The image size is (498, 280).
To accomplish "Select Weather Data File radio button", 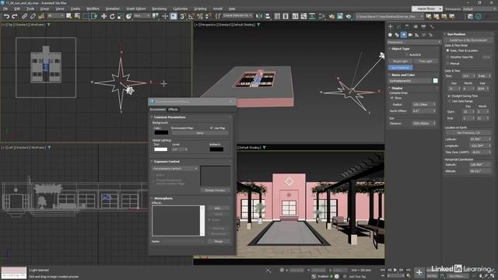I will (448, 57).
